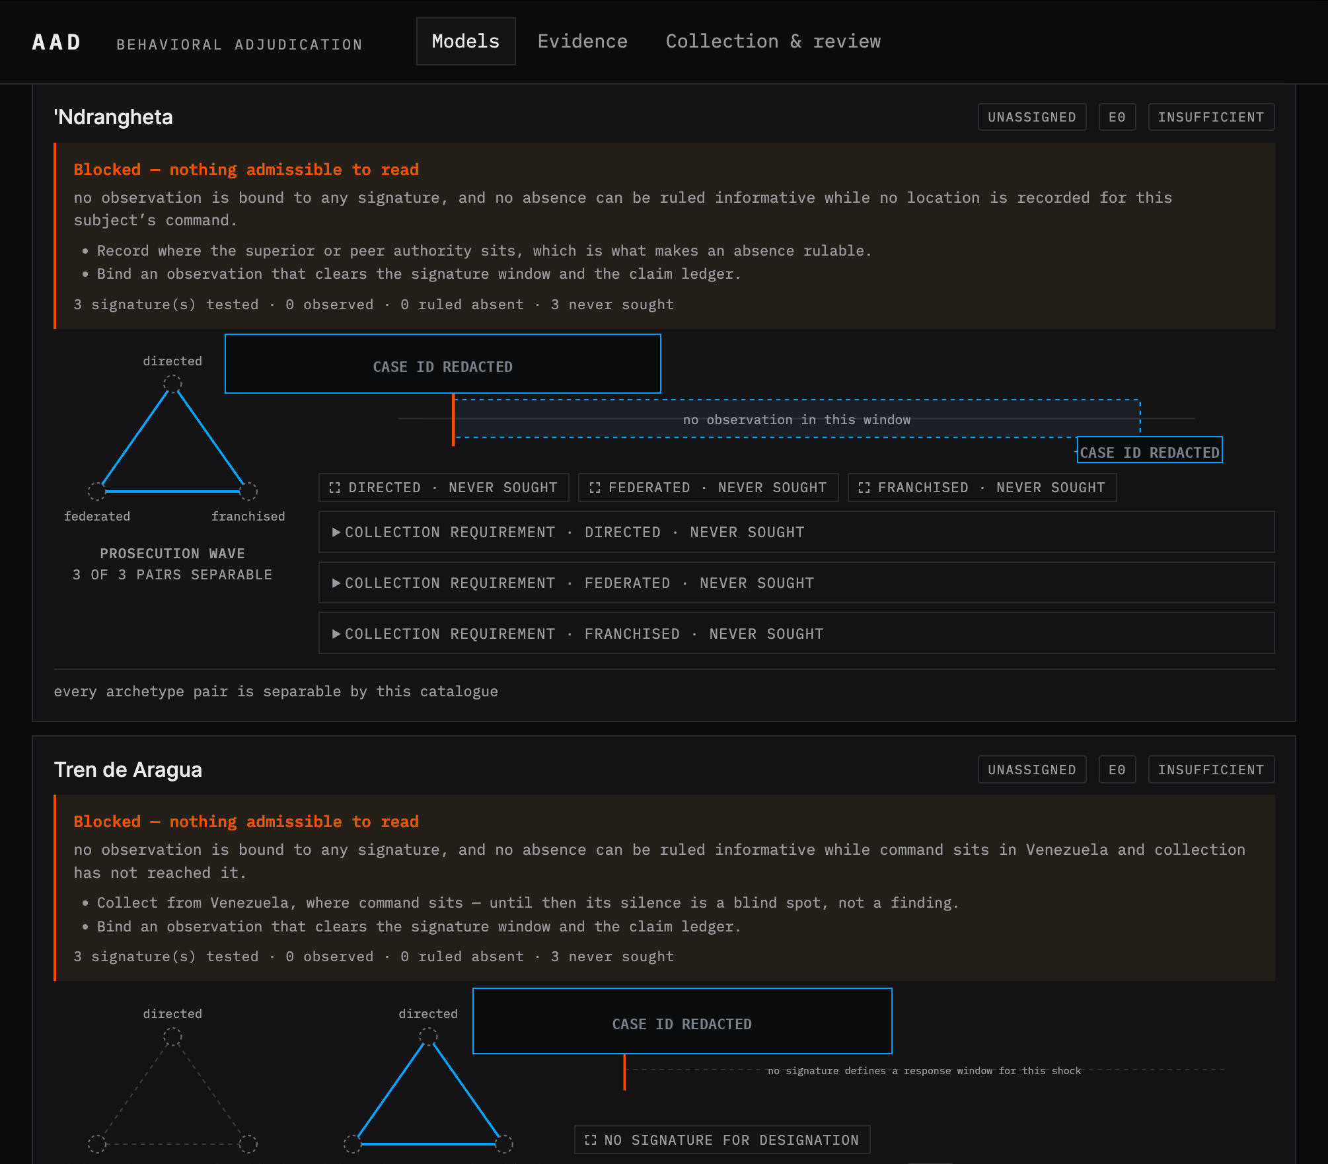
Task: Click the No Signature For Designation chip
Action: point(722,1140)
